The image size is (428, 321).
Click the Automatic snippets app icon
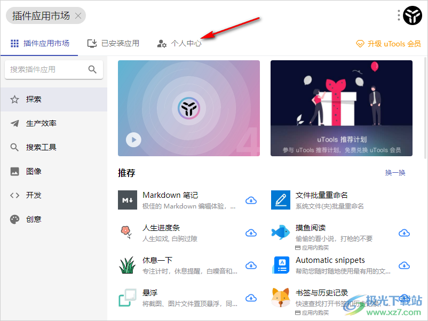(281, 265)
